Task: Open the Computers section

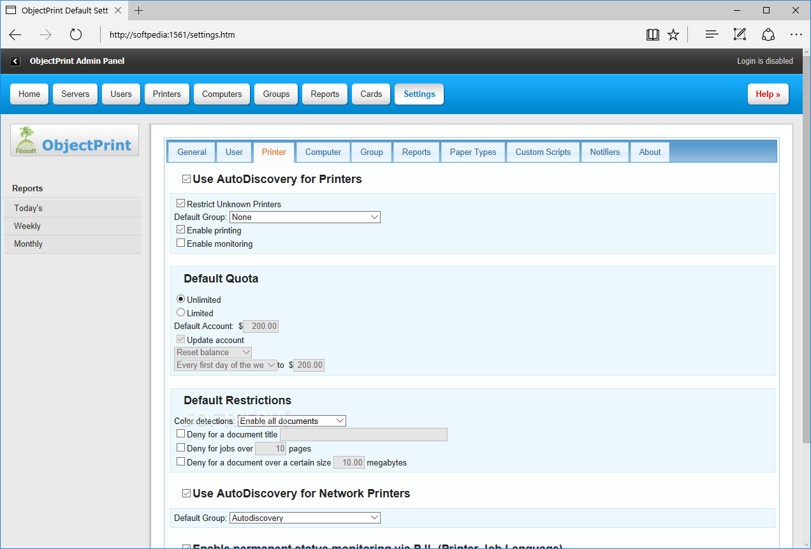Action: pos(222,94)
